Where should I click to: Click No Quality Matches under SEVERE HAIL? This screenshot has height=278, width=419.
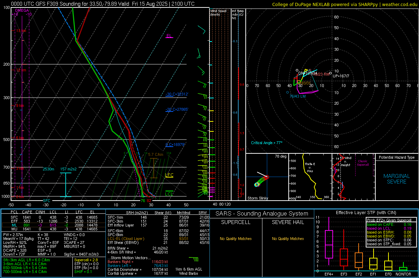pyautogui.click(x=288, y=239)
